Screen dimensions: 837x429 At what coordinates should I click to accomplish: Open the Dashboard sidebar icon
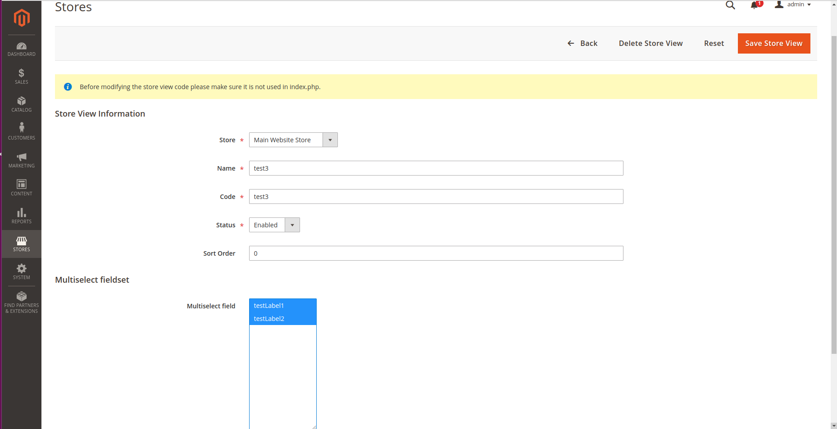(x=22, y=49)
